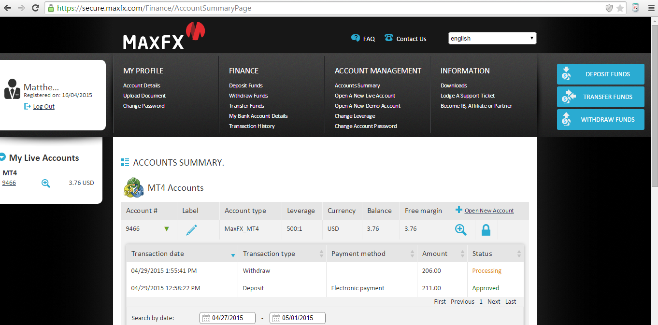Screen dimensions: 658x325
Task: Sort by Transaction date column
Action: (182, 254)
